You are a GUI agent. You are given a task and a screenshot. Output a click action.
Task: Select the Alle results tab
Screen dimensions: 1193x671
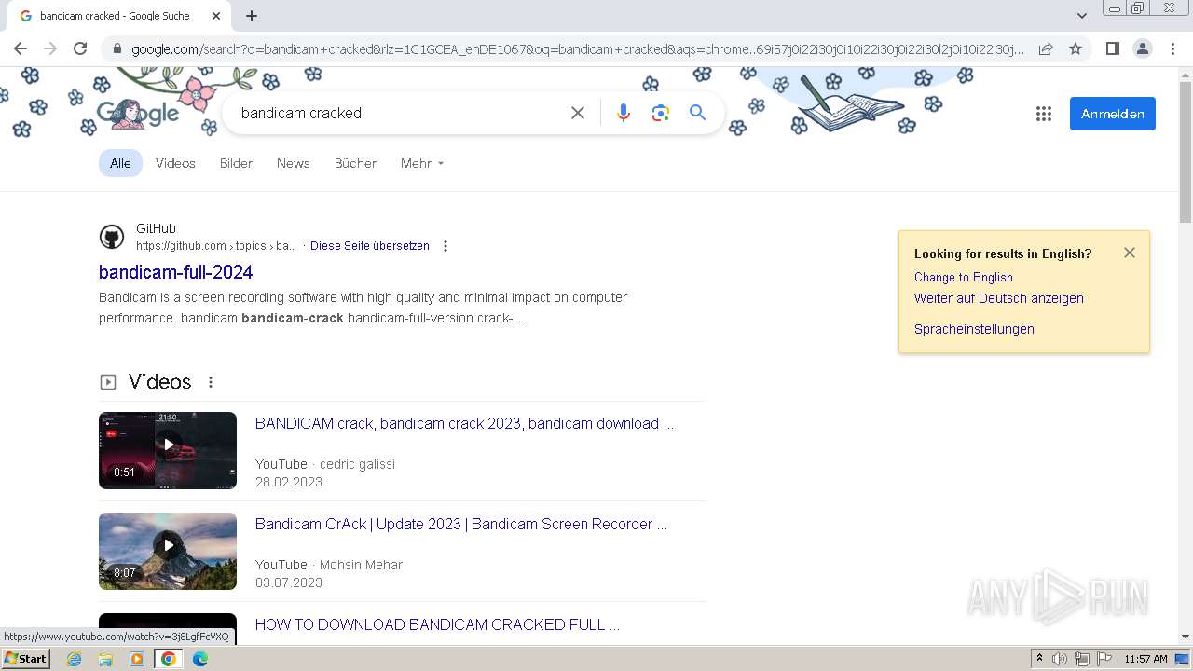pyautogui.click(x=120, y=163)
